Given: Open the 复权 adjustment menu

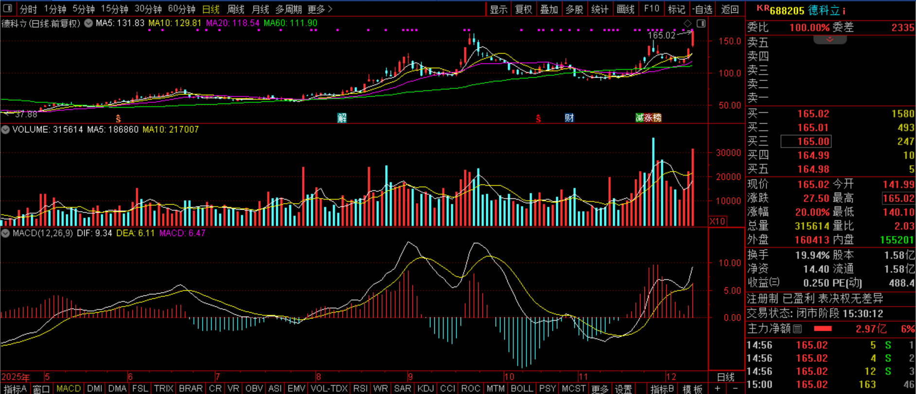Looking at the screenshot, I should [524, 9].
